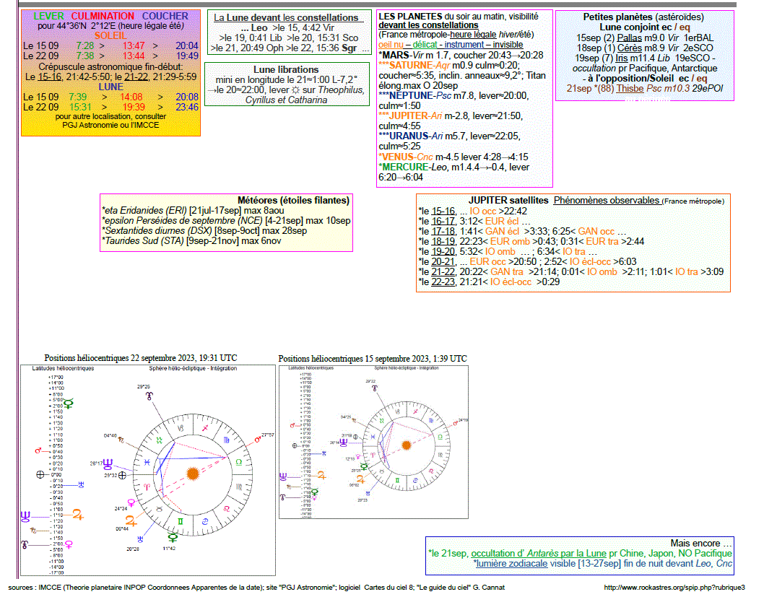Select the 16-17 date in Jupiter satellites list
764x597 pixels.
(x=443, y=222)
